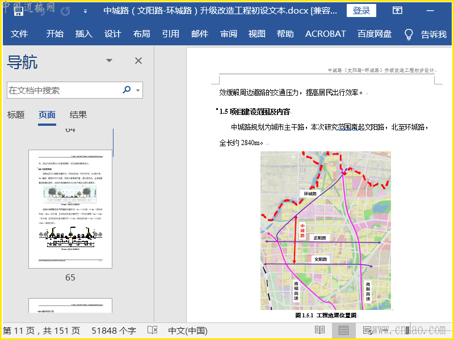Switch to Web Layout view
454x340 pixels.
(x=367, y=330)
